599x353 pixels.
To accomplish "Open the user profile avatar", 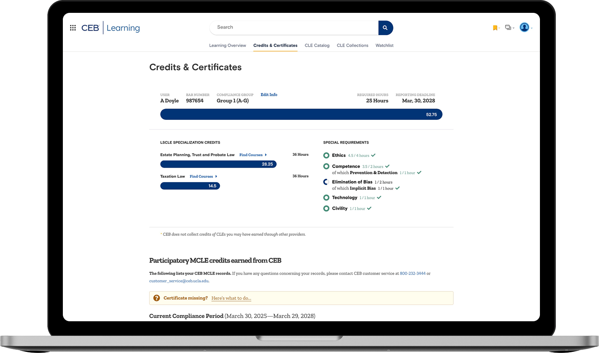I will [x=524, y=28].
